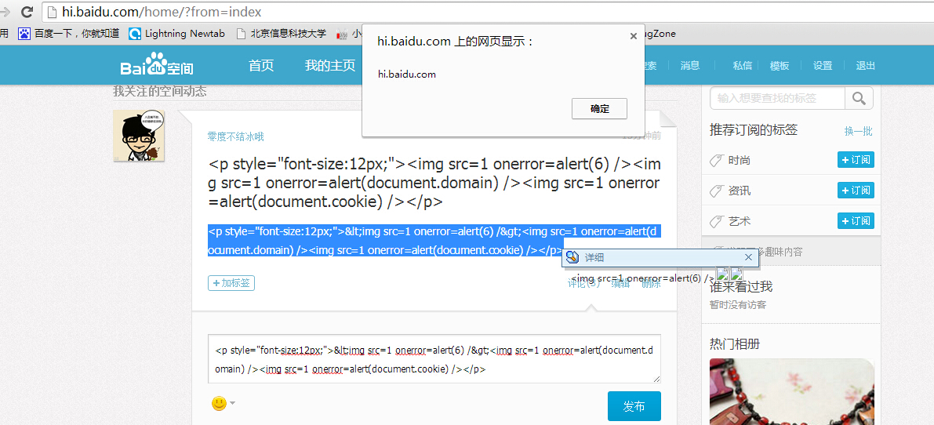
Task: Click the Baidu 空间 logo
Action: coord(157,65)
